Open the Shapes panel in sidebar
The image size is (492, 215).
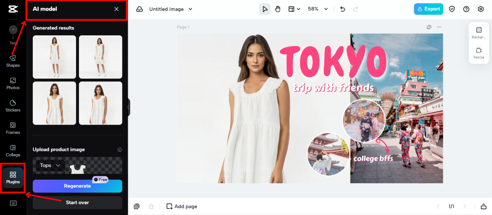13,61
